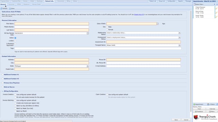218x122 pixels.
Task: Click the Select Date calendar icon
Action: pos(194,4)
